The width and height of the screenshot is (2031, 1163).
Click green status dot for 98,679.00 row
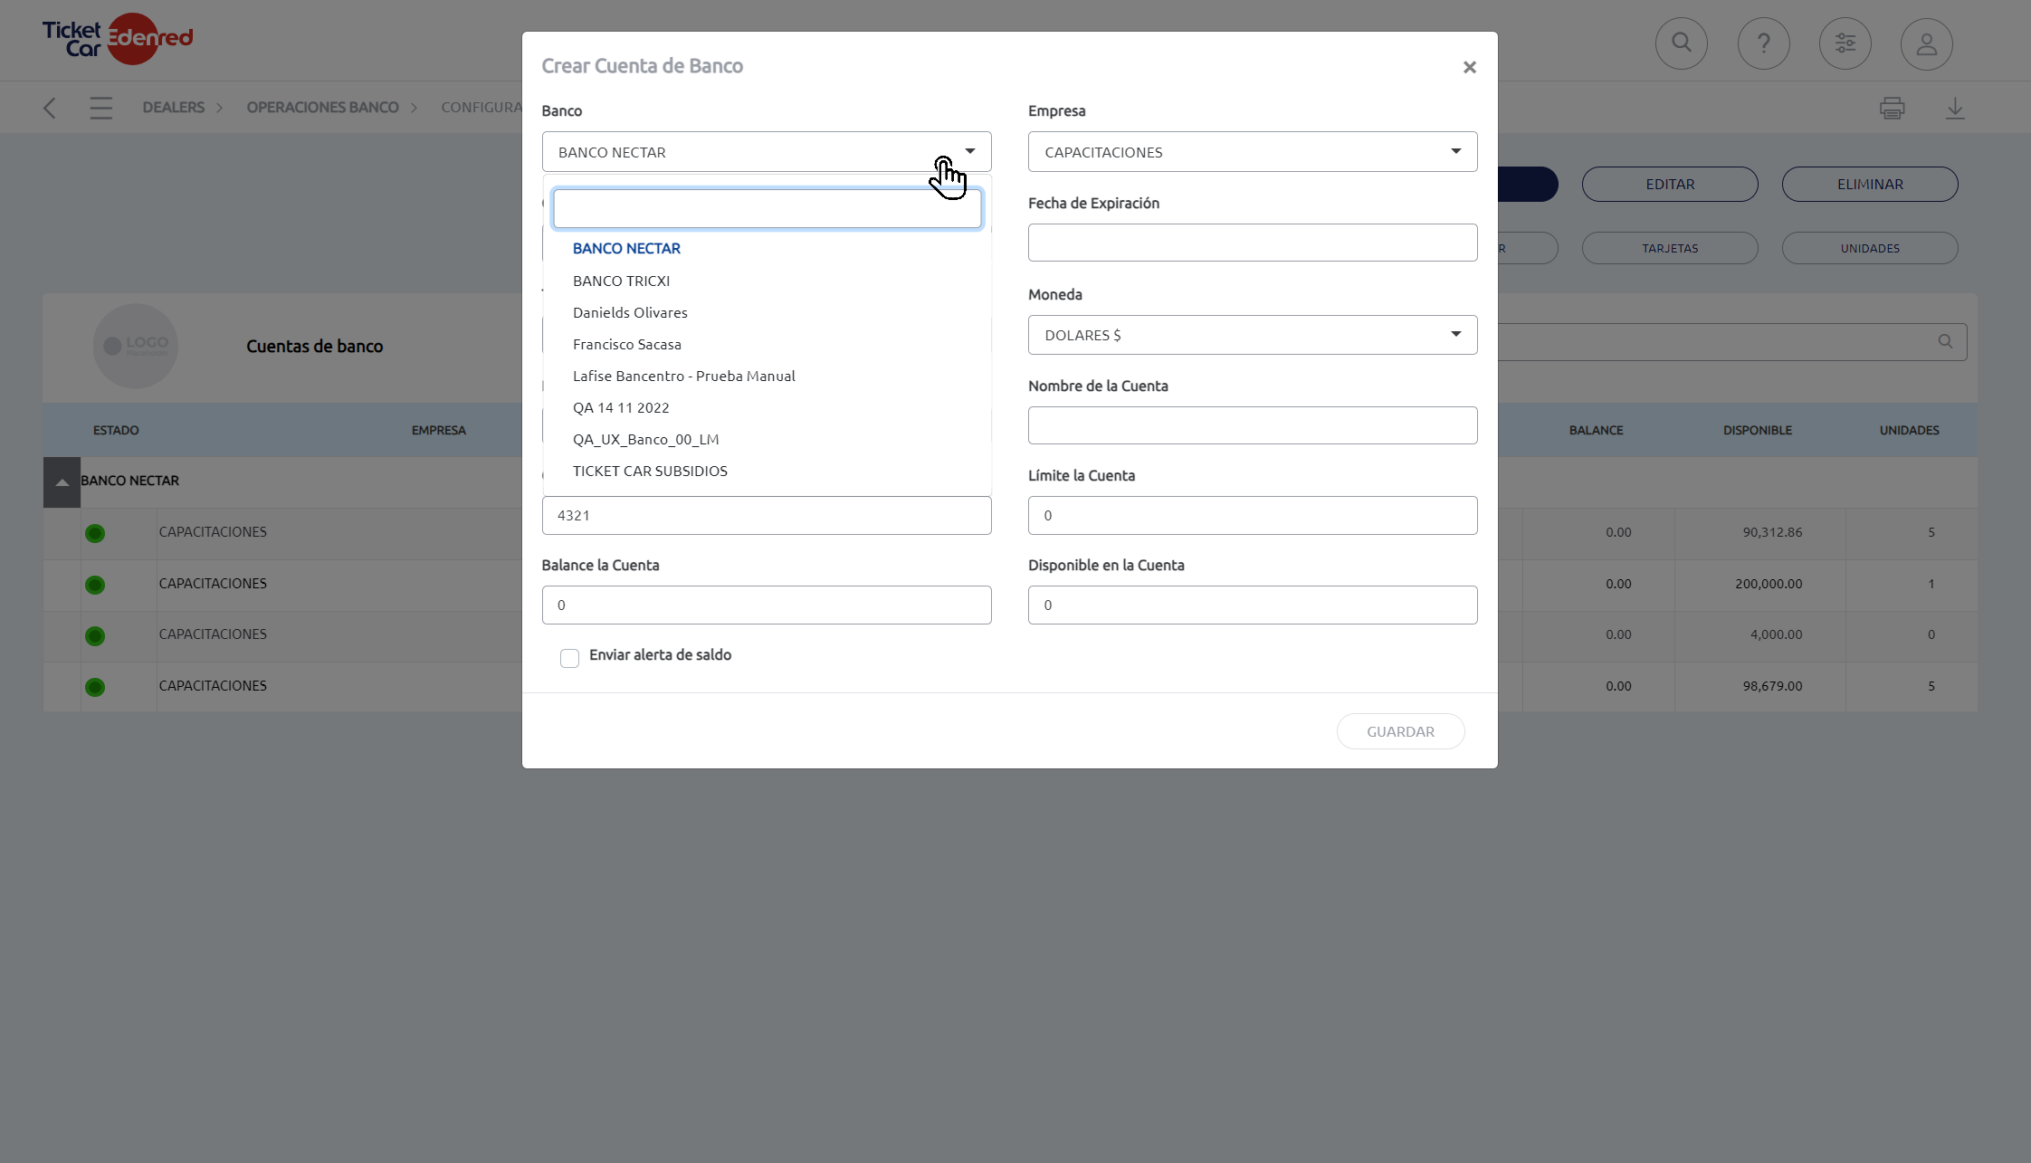pos(95,687)
